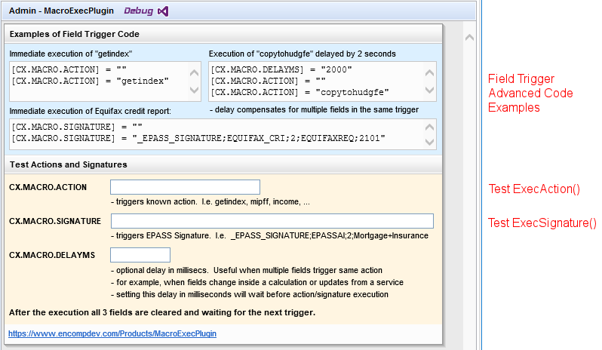602x350 pixels.
Task: Select the Test Actions and Signatures header
Action: 69,164
